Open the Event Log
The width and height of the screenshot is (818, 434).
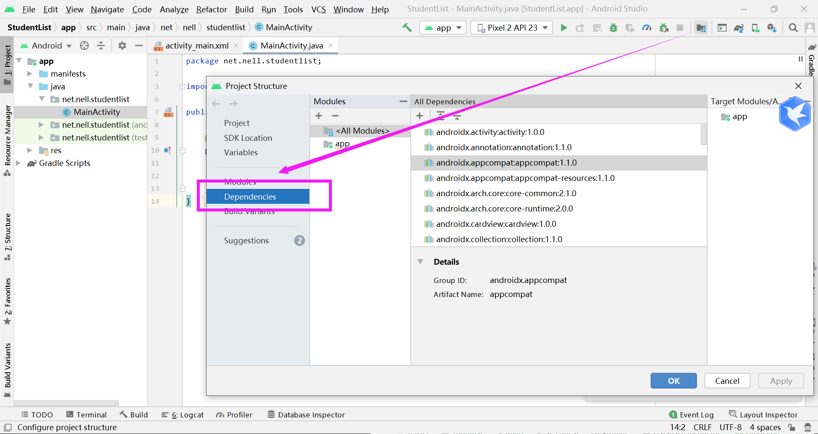coord(691,415)
